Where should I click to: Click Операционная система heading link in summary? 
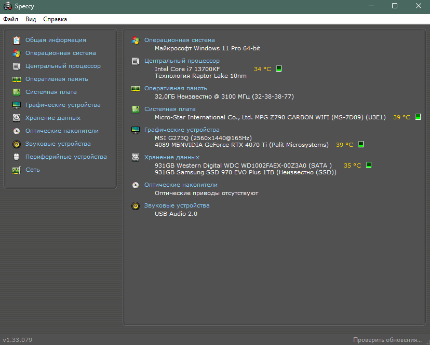pyautogui.click(x=180, y=40)
